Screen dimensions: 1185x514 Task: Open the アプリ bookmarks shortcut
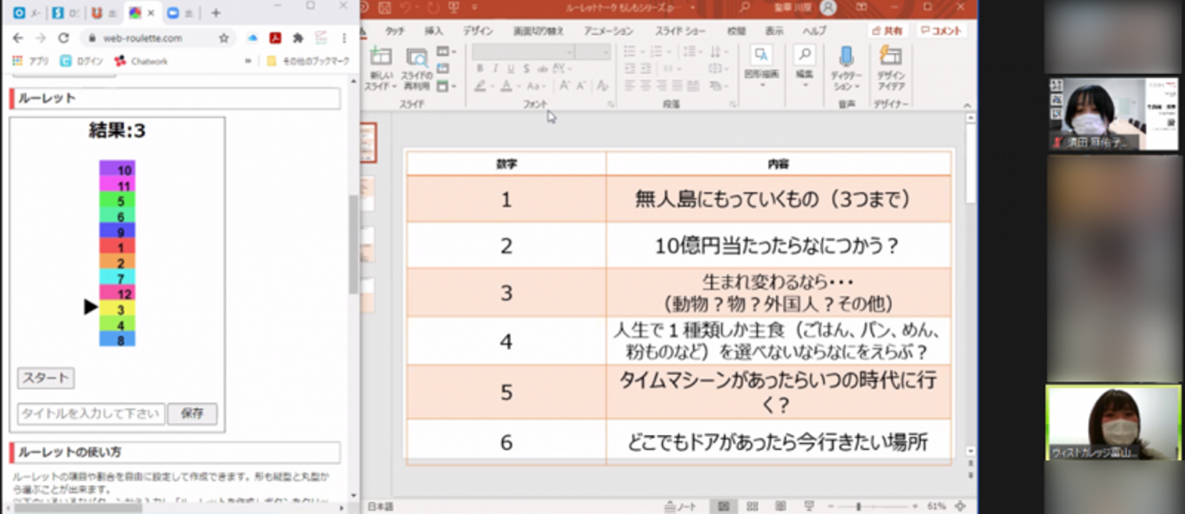point(30,61)
